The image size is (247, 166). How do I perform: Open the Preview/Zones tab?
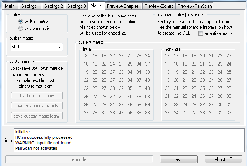[159, 6]
